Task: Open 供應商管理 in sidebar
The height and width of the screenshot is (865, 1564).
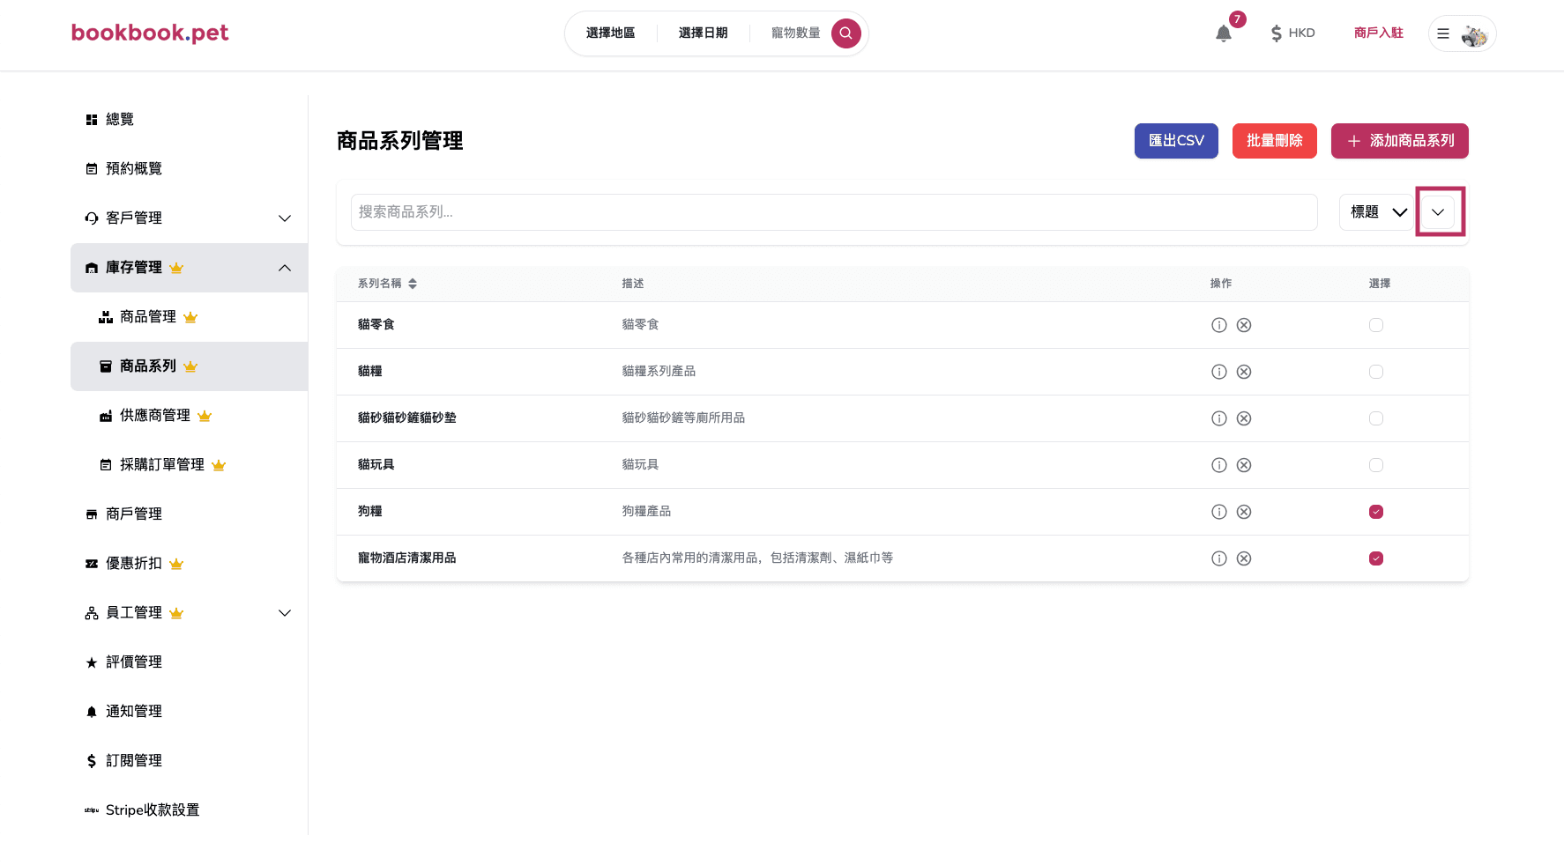Action: click(189, 416)
